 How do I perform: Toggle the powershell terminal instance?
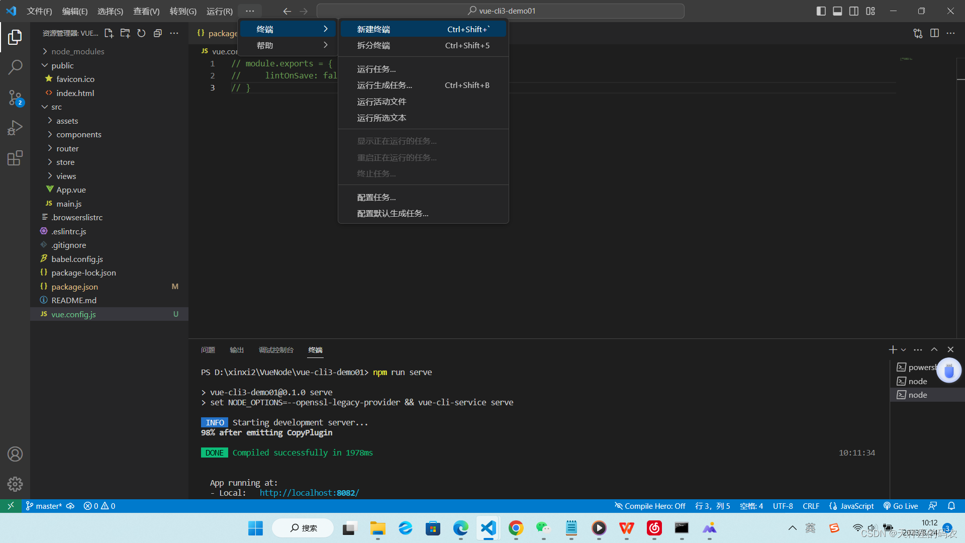click(922, 368)
